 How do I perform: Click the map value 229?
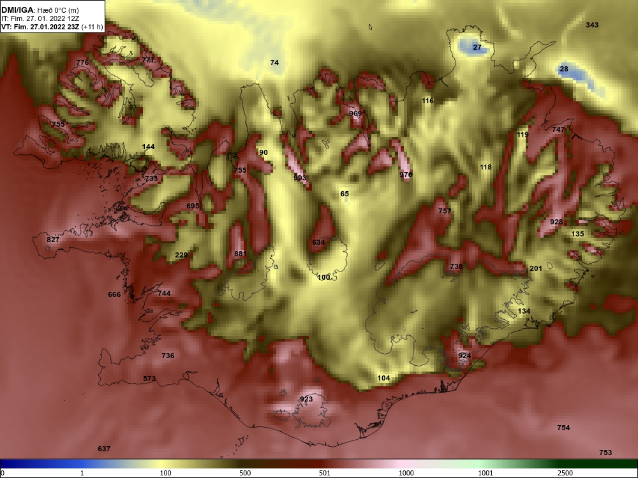[181, 256]
